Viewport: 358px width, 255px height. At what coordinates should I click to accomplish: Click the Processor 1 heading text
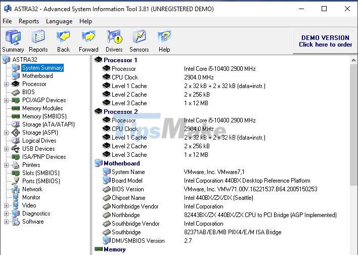[x=120, y=60]
